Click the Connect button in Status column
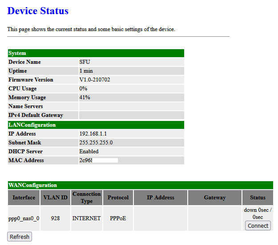 tap(258, 226)
